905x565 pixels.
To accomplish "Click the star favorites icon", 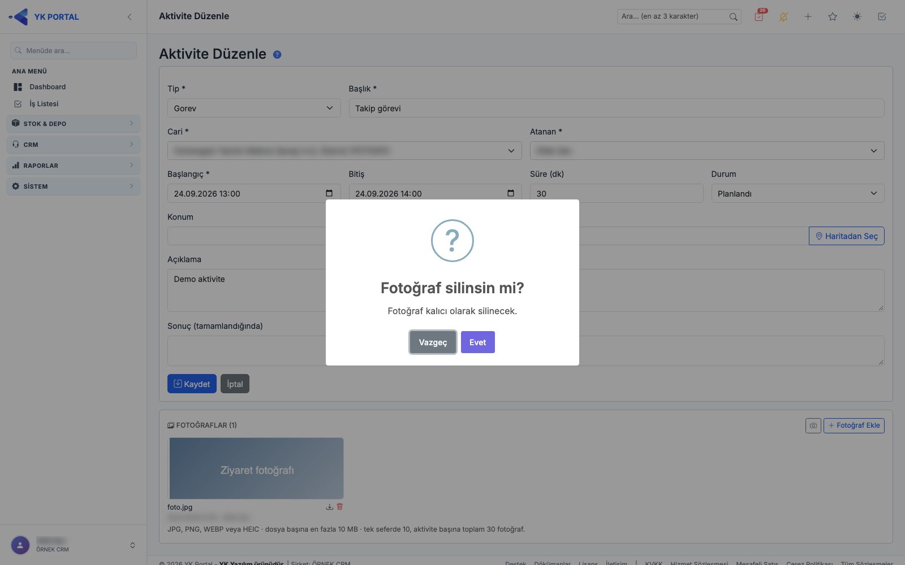I will tap(833, 17).
